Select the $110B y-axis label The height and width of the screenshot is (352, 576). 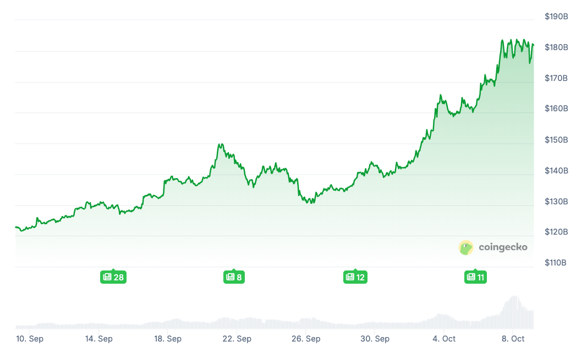coord(556,263)
